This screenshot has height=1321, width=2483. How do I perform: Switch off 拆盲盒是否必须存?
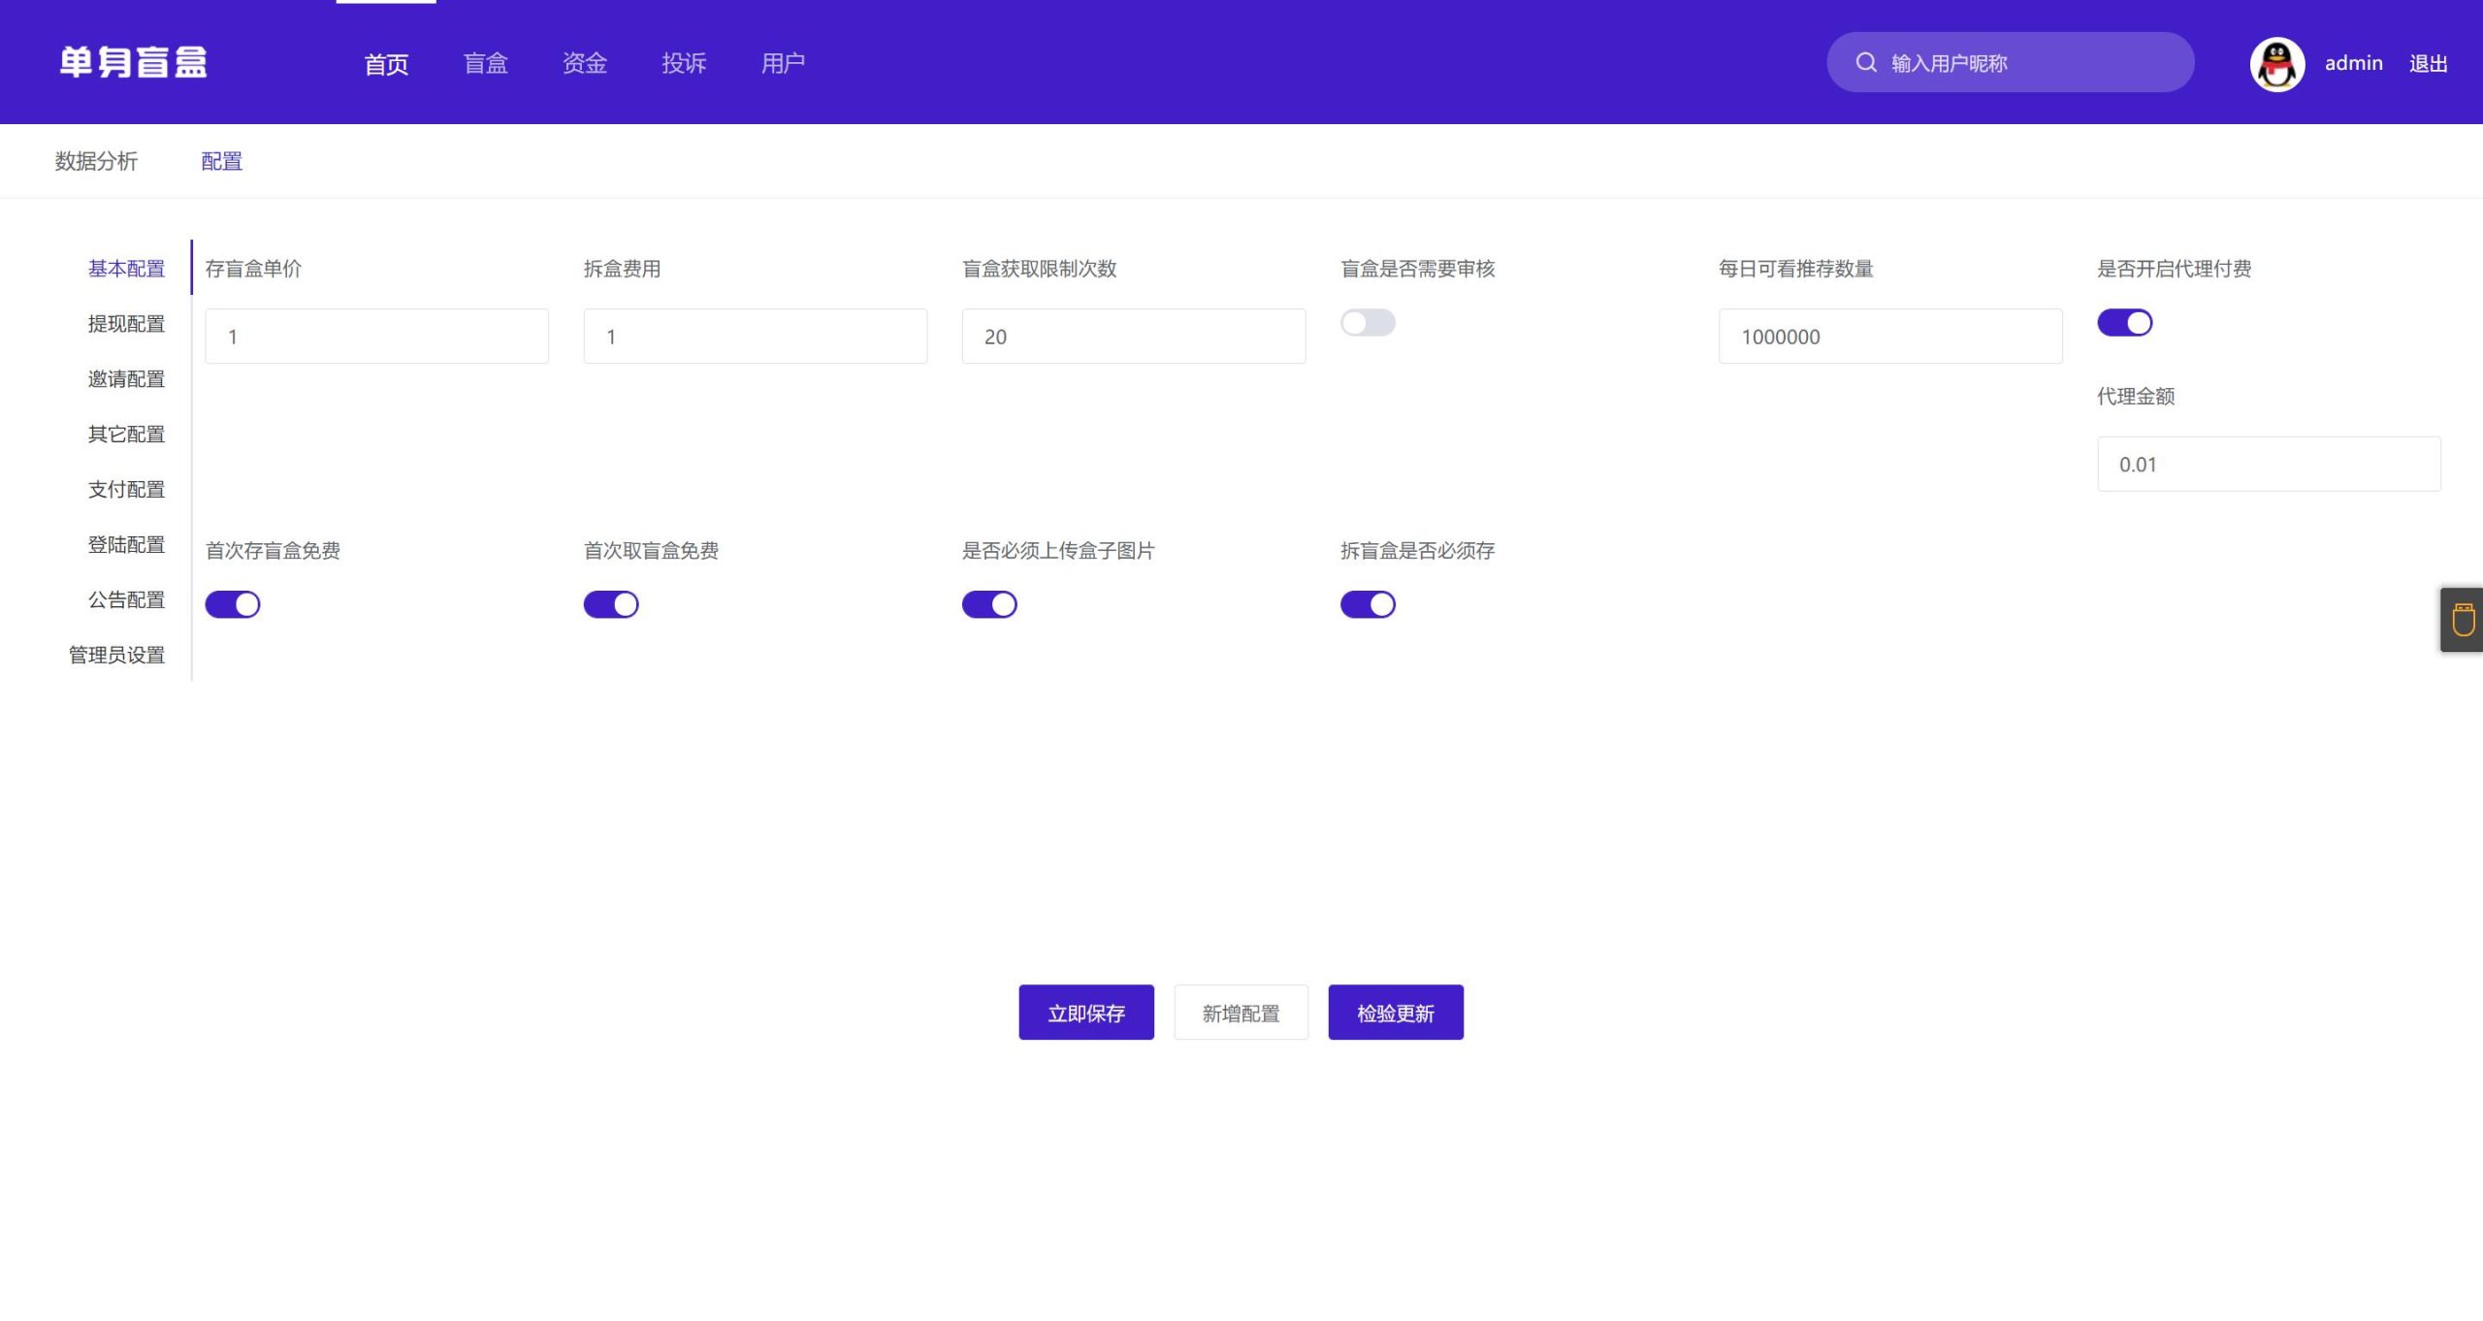pyautogui.click(x=1368, y=604)
